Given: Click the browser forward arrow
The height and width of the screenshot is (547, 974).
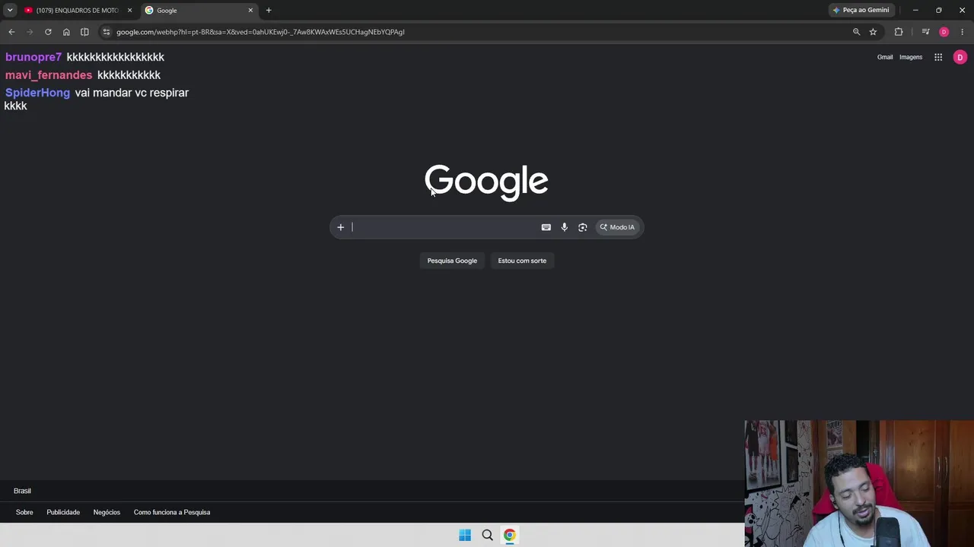Looking at the screenshot, I should pyautogui.click(x=30, y=32).
